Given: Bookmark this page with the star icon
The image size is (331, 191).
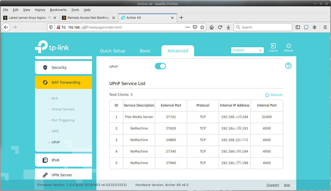Looking at the screenshot, I should coord(202,27).
